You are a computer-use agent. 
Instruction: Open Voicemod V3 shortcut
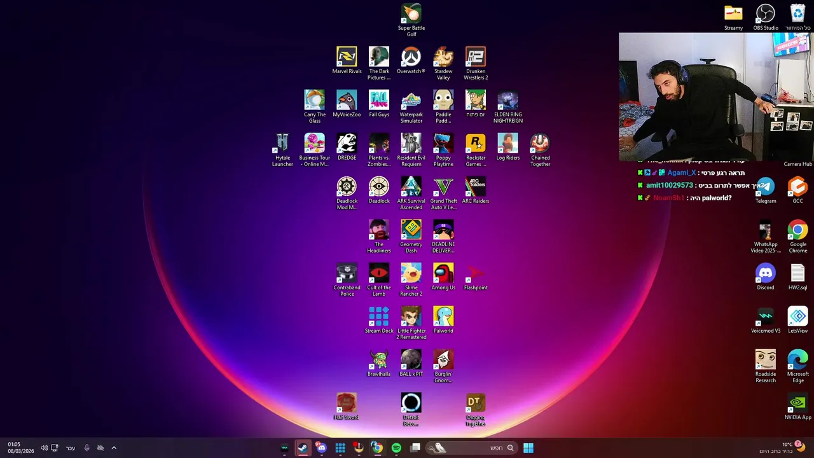766,319
